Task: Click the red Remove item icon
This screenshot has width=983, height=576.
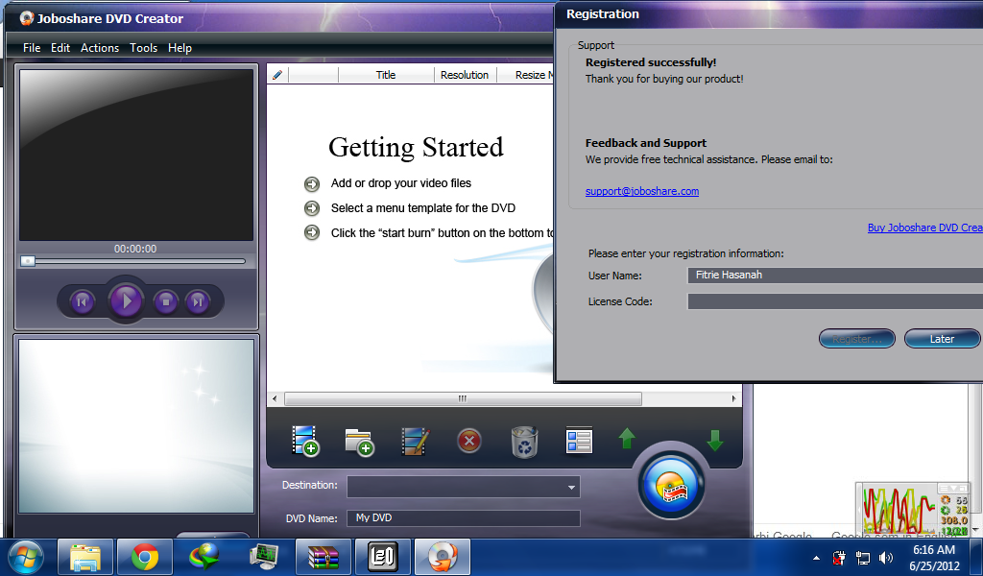Action: 468,442
